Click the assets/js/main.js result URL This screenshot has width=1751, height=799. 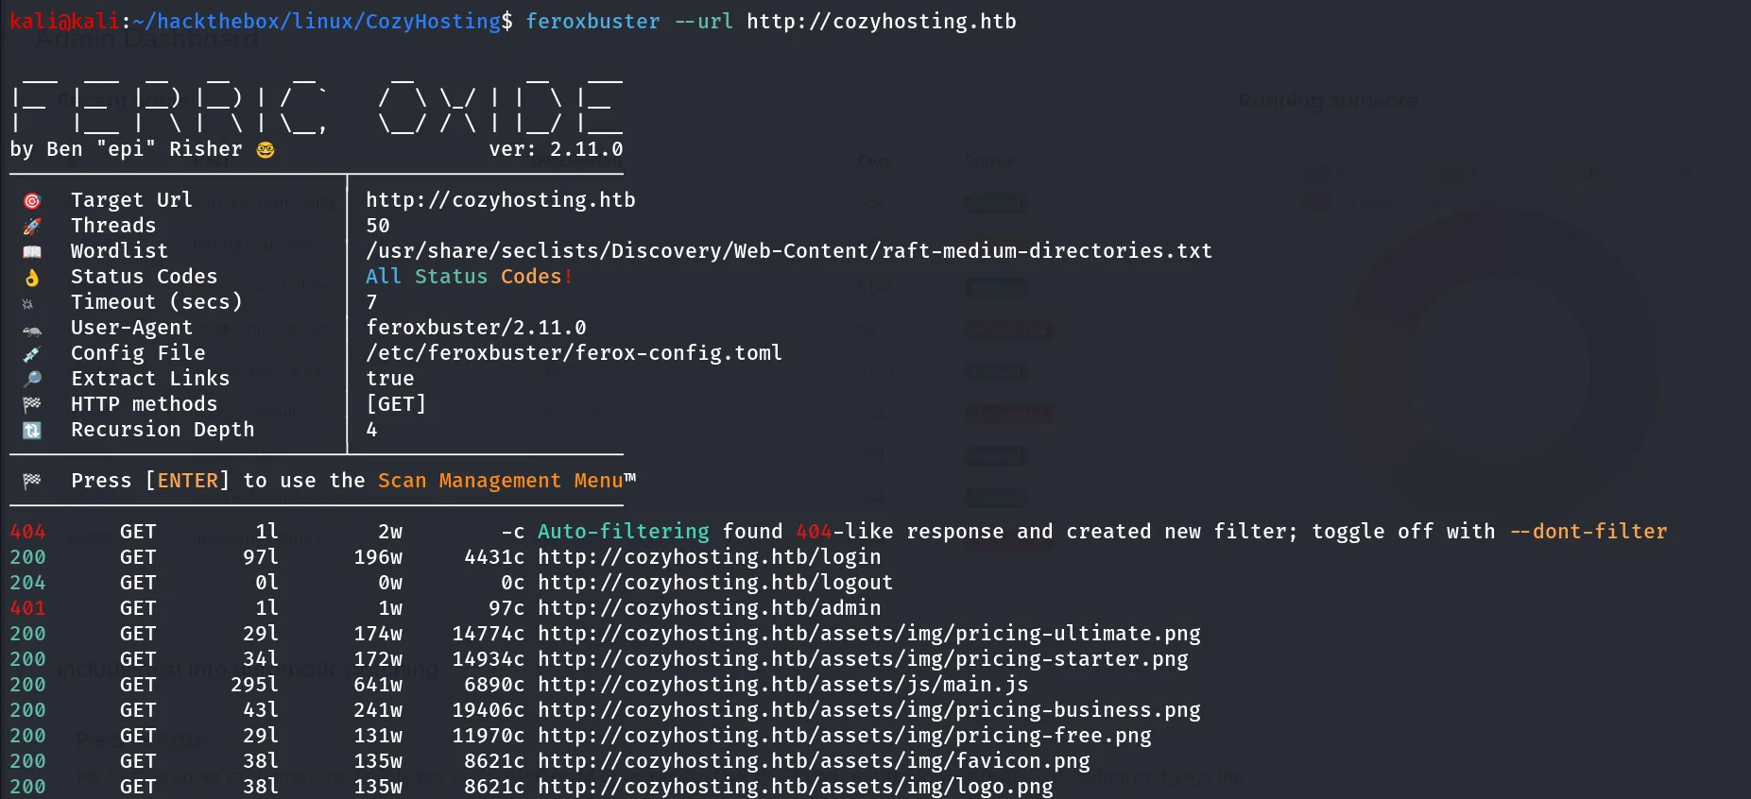tap(782, 685)
